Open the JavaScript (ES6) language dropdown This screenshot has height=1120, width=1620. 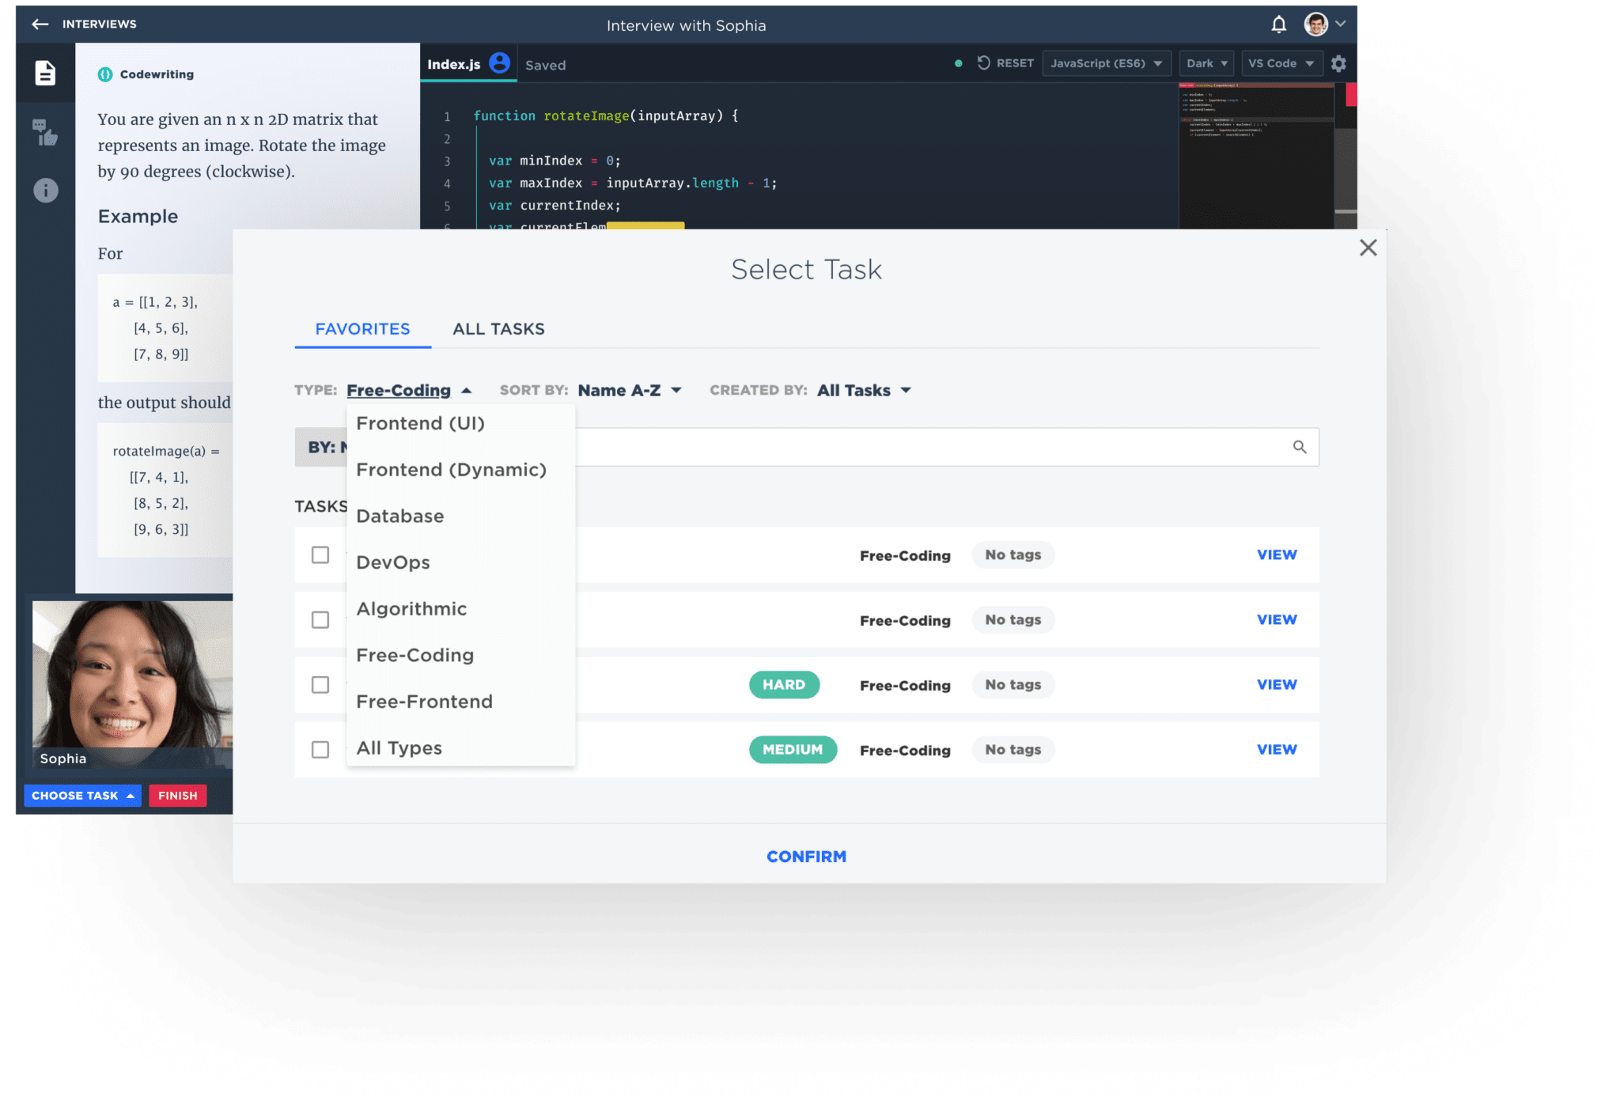tap(1106, 63)
